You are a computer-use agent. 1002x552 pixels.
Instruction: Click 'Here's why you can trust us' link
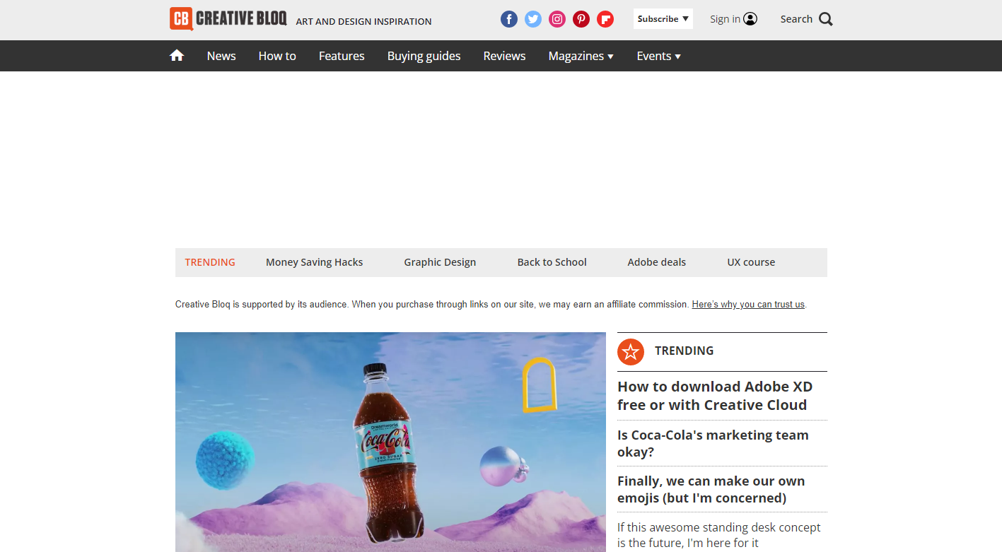click(x=748, y=305)
